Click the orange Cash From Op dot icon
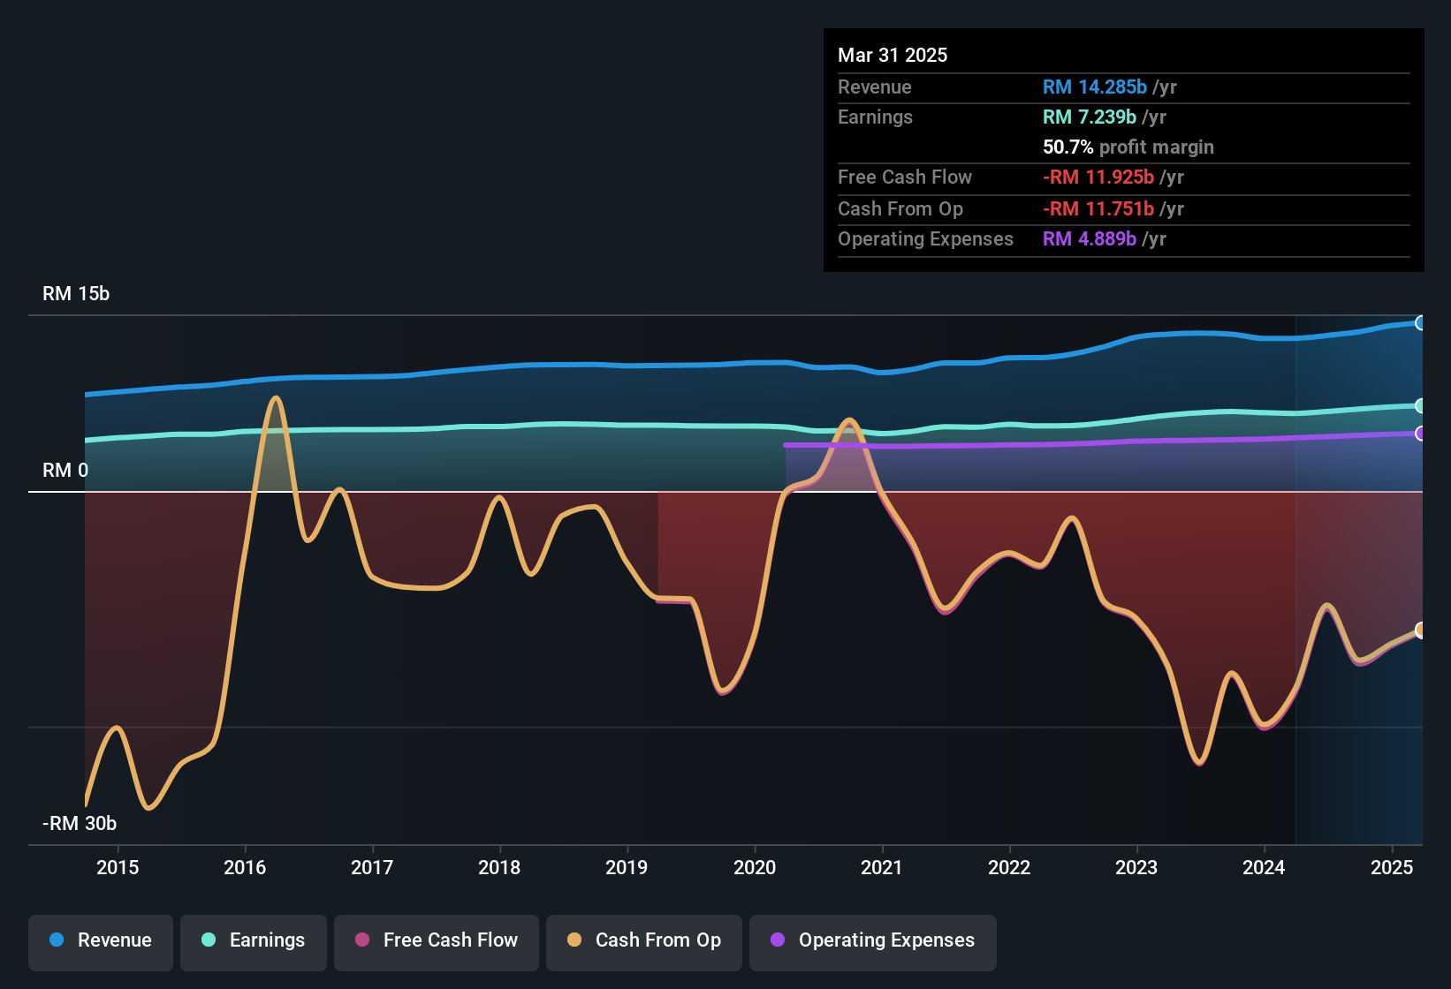The height and width of the screenshot is (989, 1451). click(x=574, y=940)
